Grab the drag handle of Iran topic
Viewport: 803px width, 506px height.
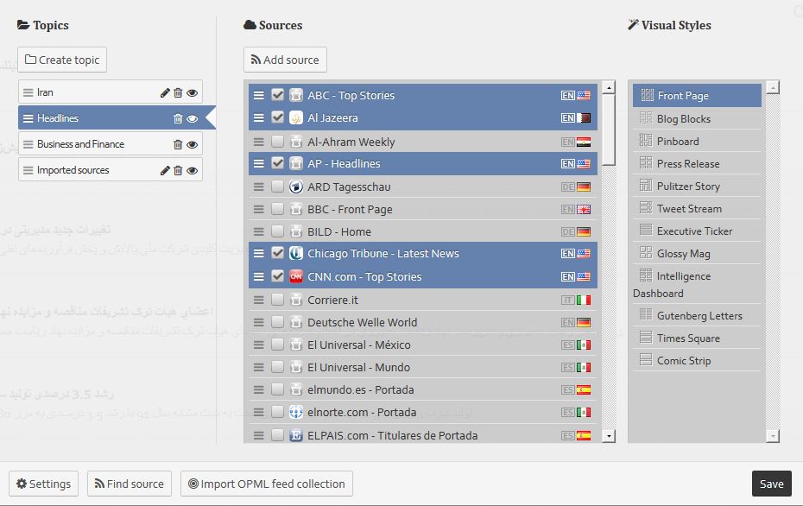click(28, 92)
